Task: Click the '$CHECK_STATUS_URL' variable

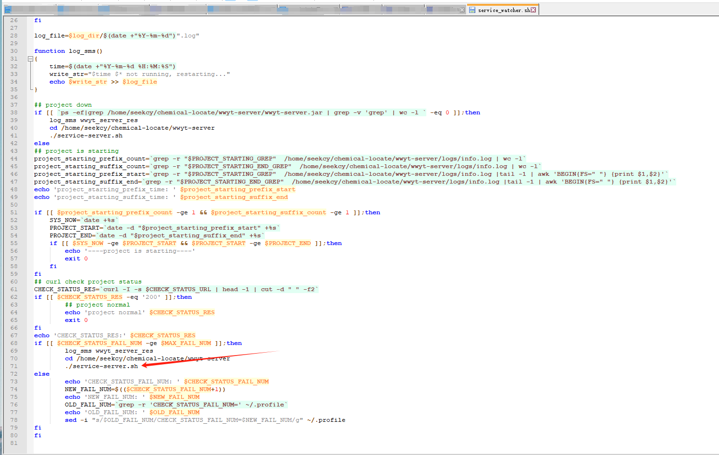Action: coord(178,289)
